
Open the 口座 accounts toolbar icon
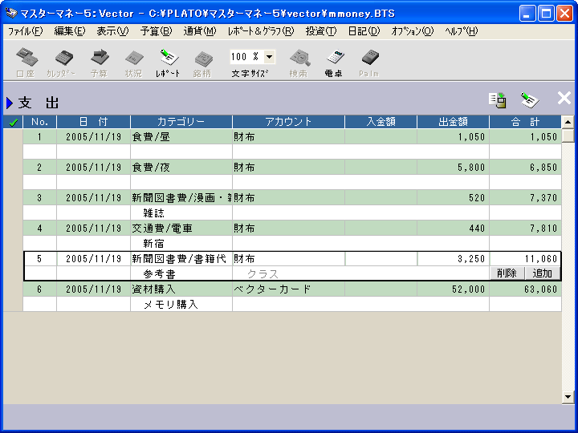tap(26, 62)
